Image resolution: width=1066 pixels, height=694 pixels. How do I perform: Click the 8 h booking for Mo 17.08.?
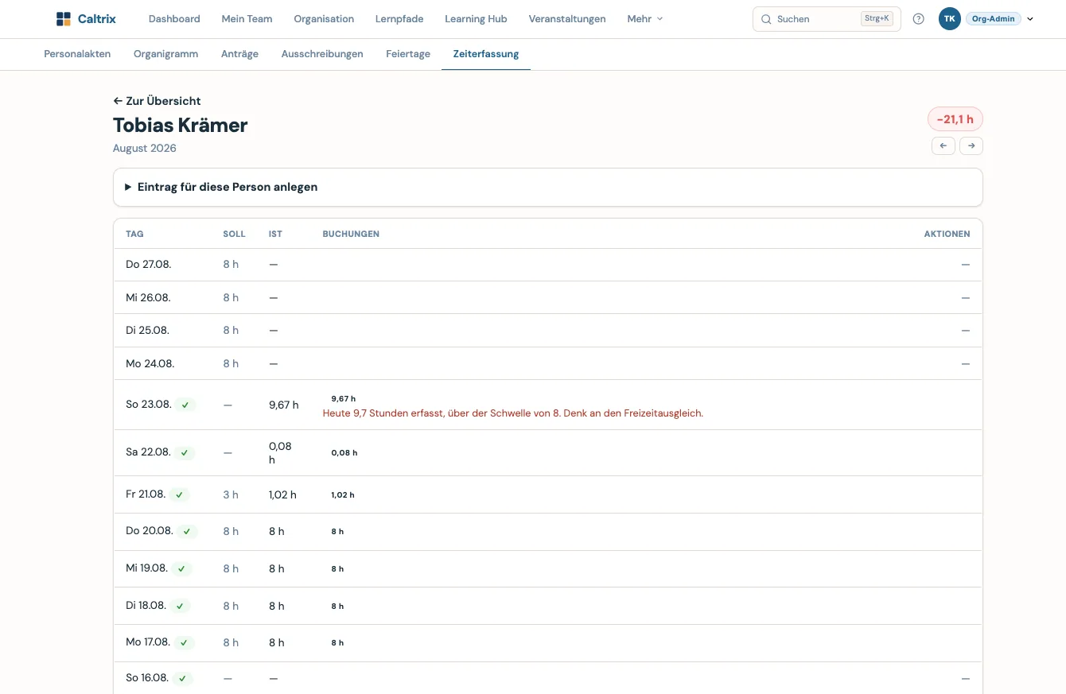pyautogui.click(x=337, y=643)
